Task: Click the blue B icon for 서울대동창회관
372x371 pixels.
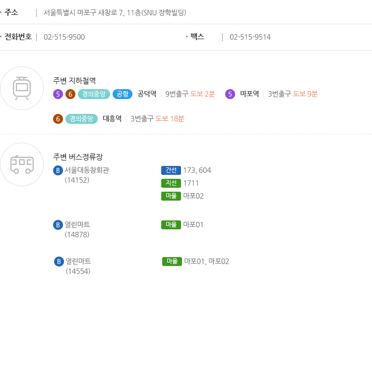Action: [58, 170]
